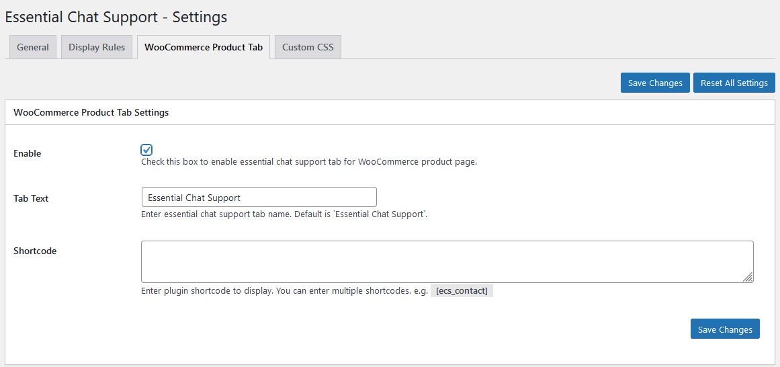Screen dimensions: 780x367
Task: Click the Shortcode label
Action: [35, 251]
